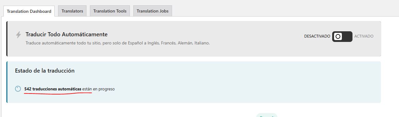
Task: Click the ACTIVADO label beside the switch
Action: pos(364,36)
